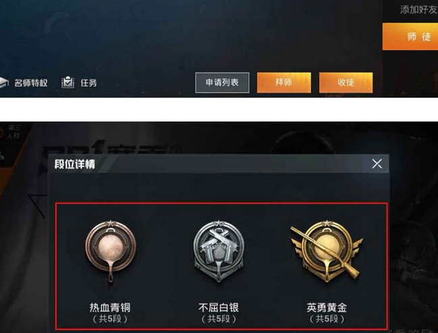Open the 任务 text link
The width and height of the screenshot is (438, 333).
pos(88,83)
